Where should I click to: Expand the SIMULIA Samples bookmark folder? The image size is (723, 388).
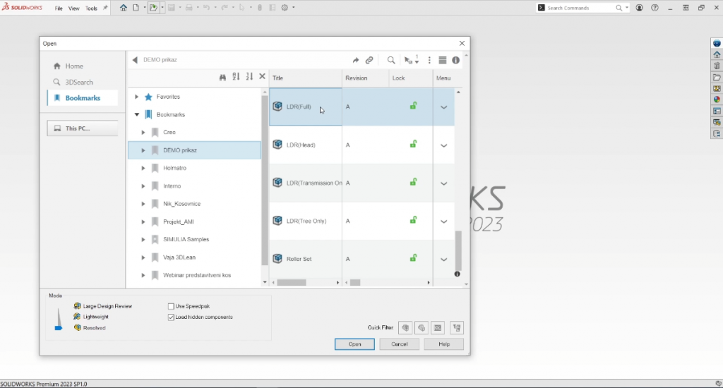point(143,240)
